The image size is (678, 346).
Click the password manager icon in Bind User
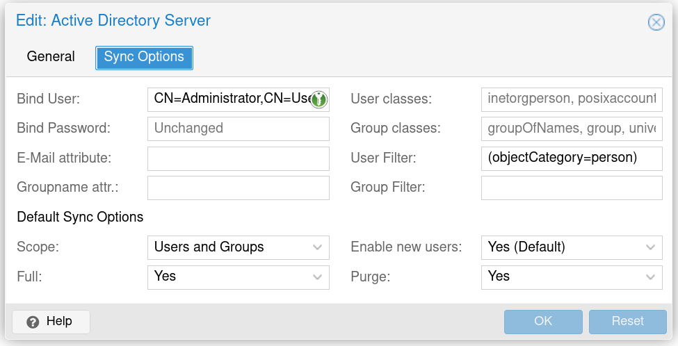click(x=318, y=99)
